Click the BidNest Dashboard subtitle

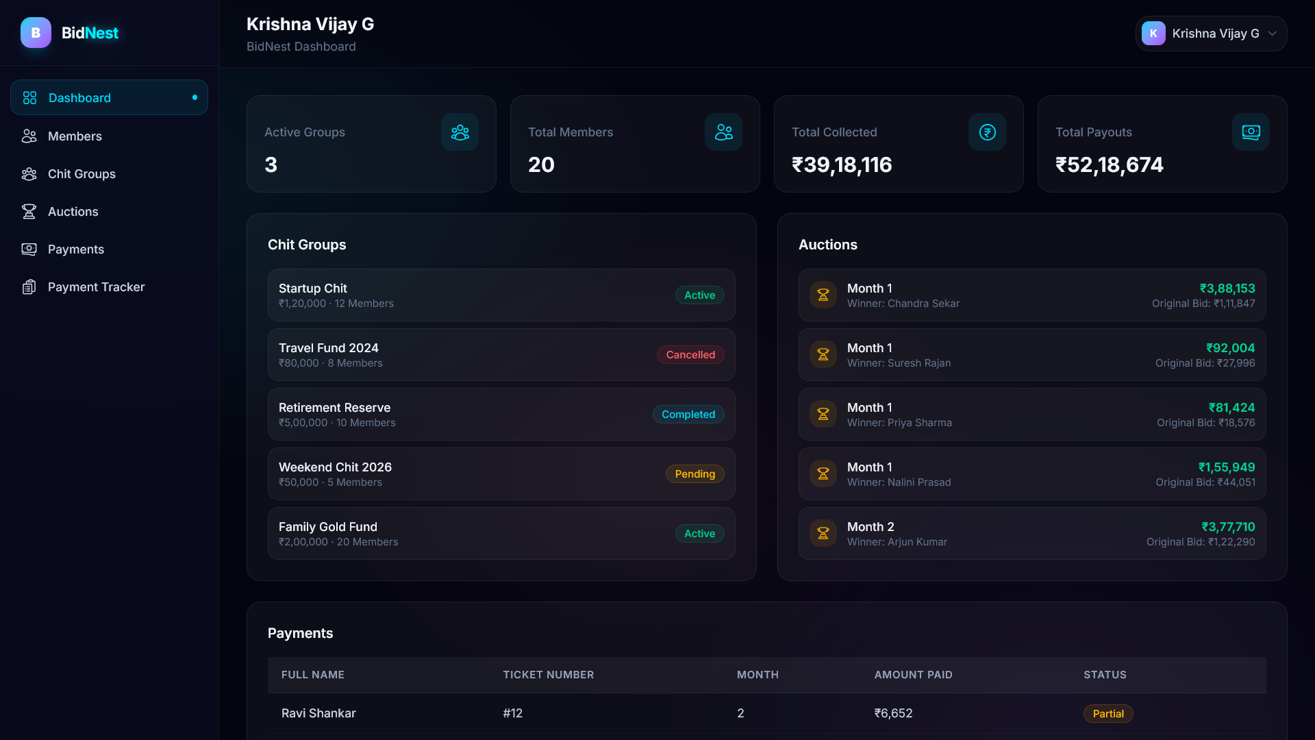tap(301, 47)
